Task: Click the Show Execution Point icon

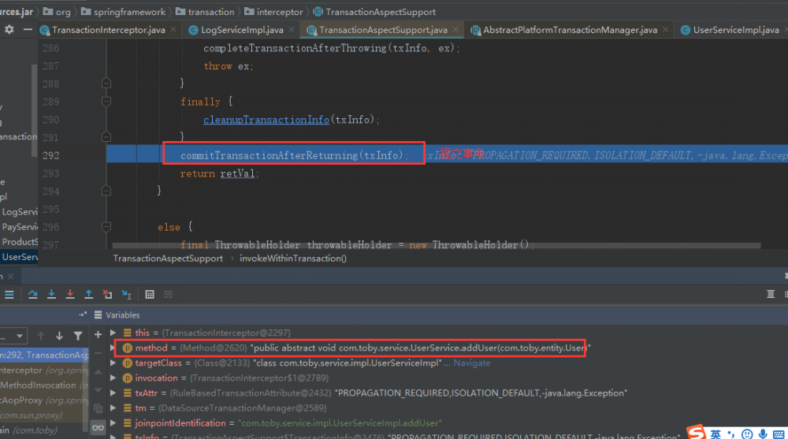Action: (x=9, y=294)
